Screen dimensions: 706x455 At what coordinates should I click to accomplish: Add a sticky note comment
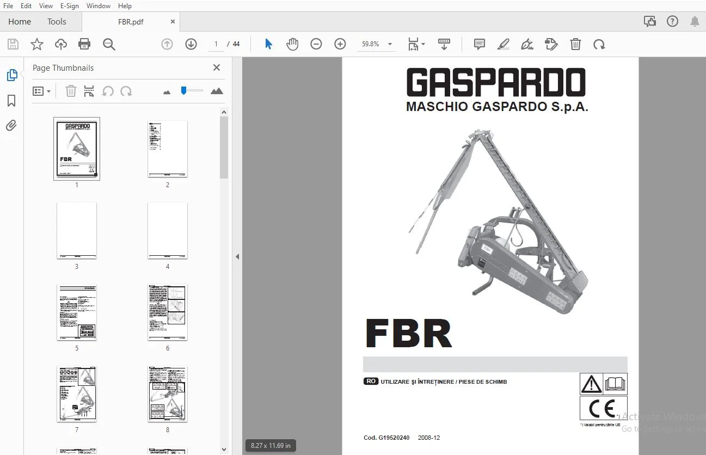point(480,44)
